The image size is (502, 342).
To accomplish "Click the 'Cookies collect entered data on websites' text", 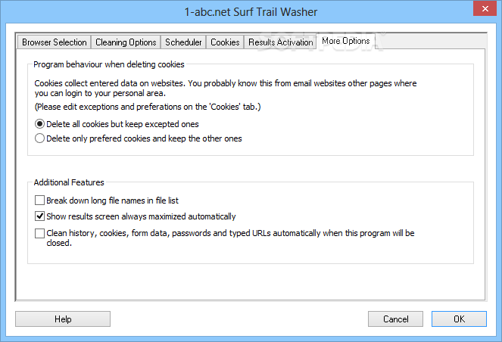I will 226,89.
